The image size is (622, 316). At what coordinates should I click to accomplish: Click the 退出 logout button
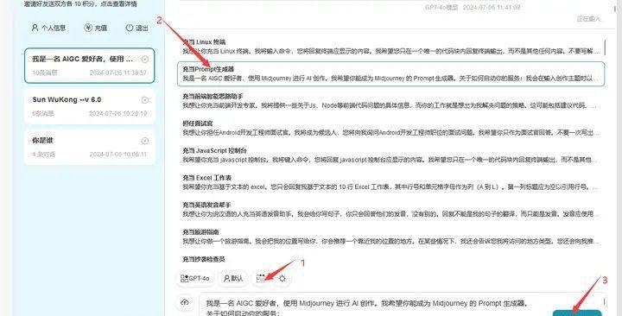coord(136,28)
